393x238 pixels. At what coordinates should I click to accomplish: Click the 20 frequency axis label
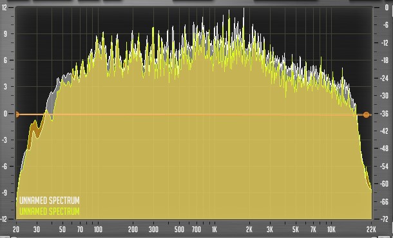pos(16,230)
